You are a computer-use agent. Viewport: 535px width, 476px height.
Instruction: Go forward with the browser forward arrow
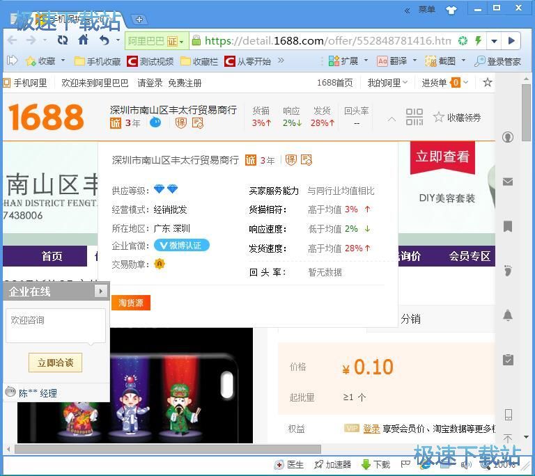coord(31,40)
